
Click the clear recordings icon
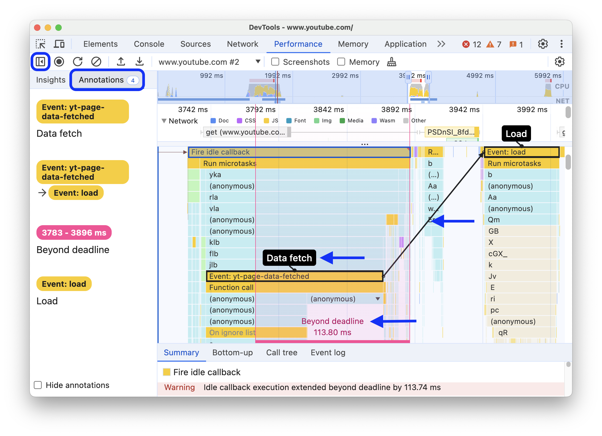(x=96, y=61)
